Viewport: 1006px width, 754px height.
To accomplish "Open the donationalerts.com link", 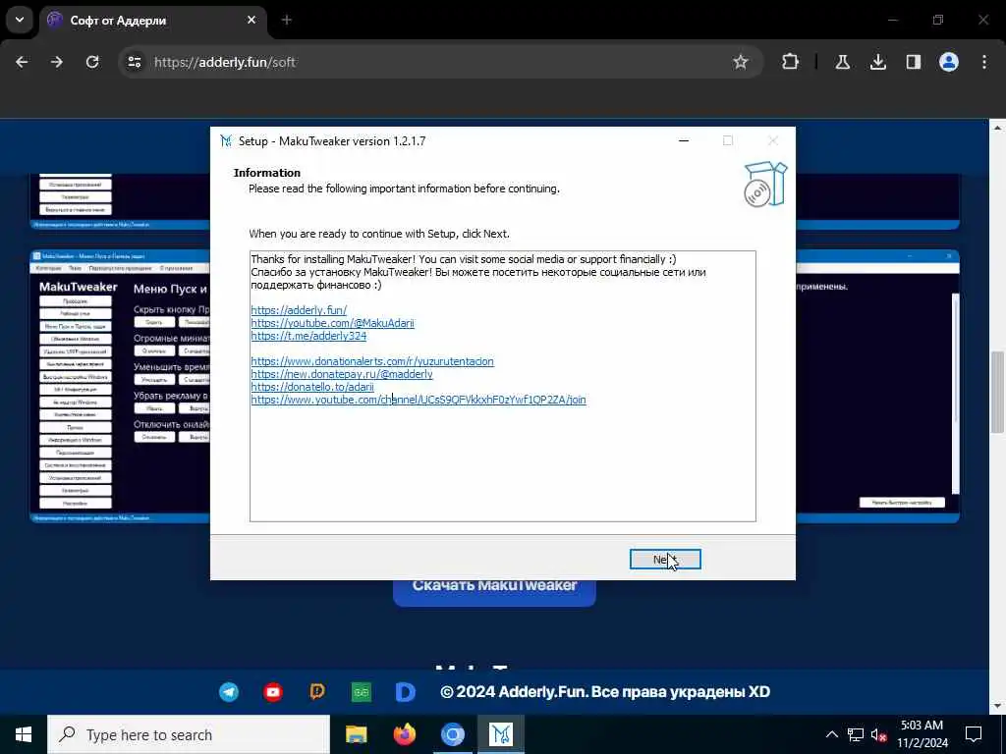I will [372, 361].
